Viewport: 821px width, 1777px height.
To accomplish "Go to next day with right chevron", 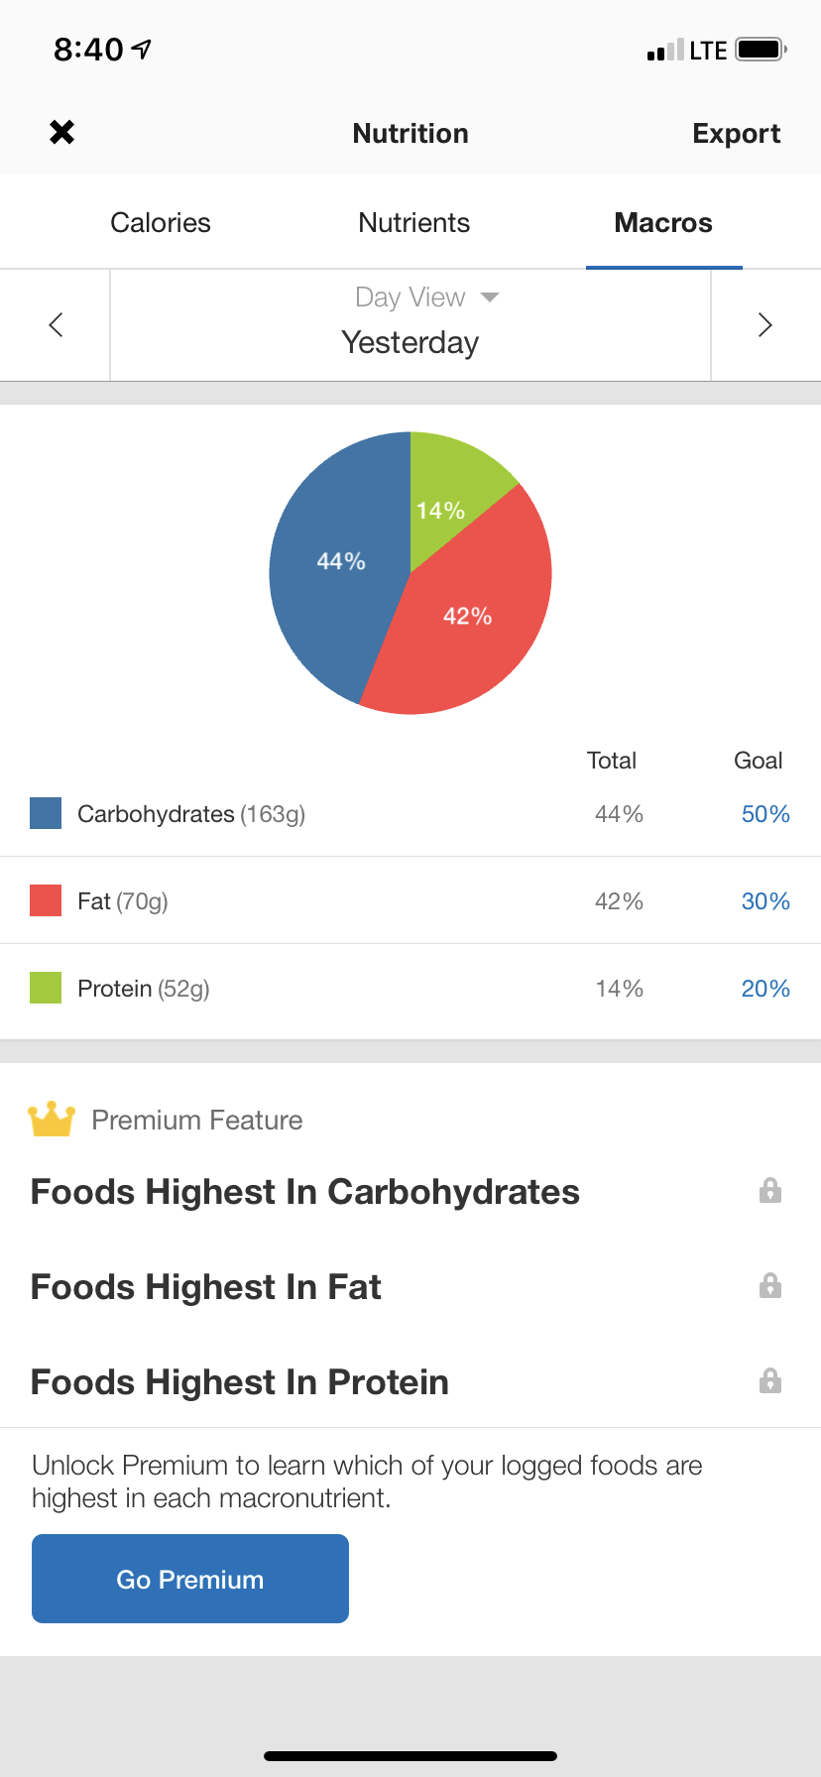I will coord(764,324).
